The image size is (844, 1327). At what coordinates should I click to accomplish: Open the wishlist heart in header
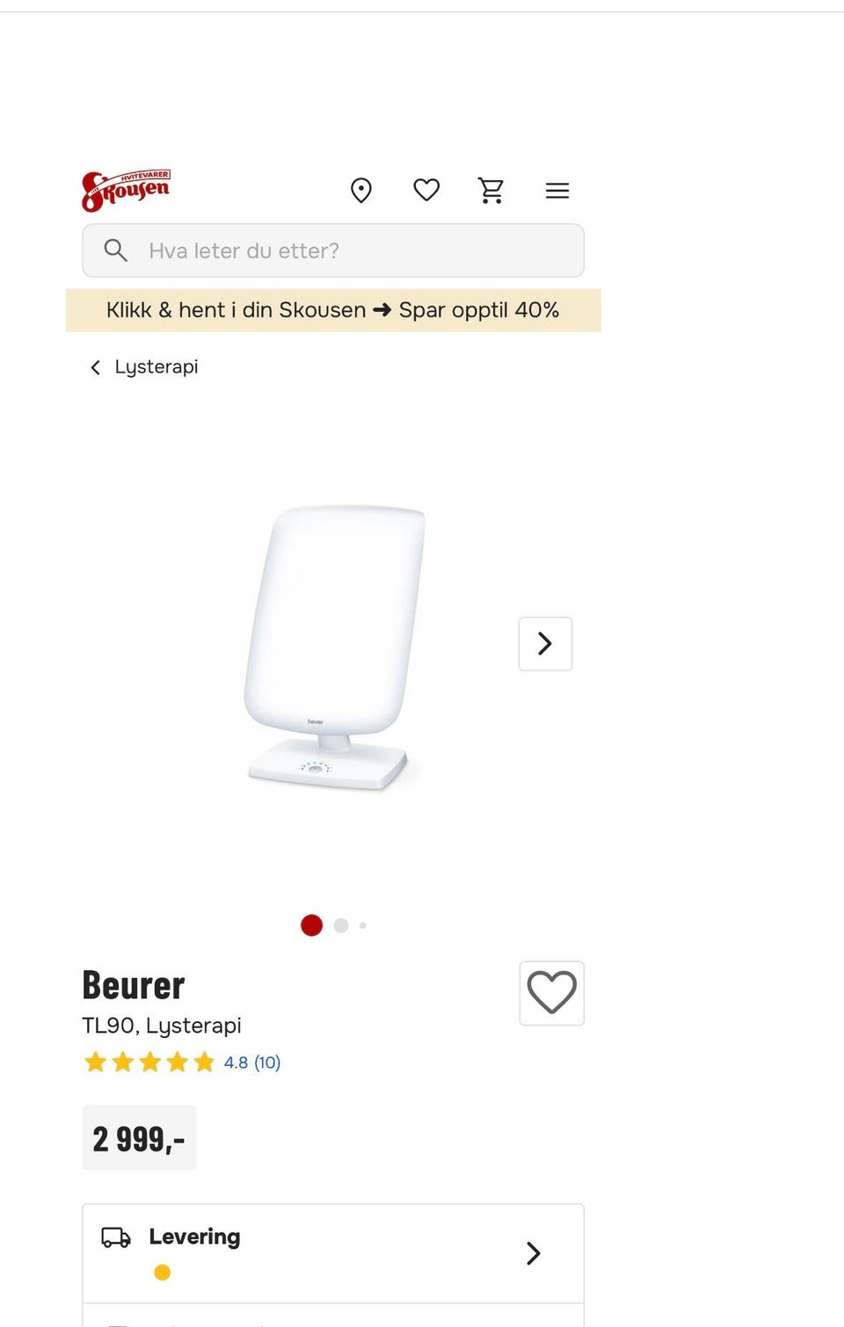tap(426, 190)
